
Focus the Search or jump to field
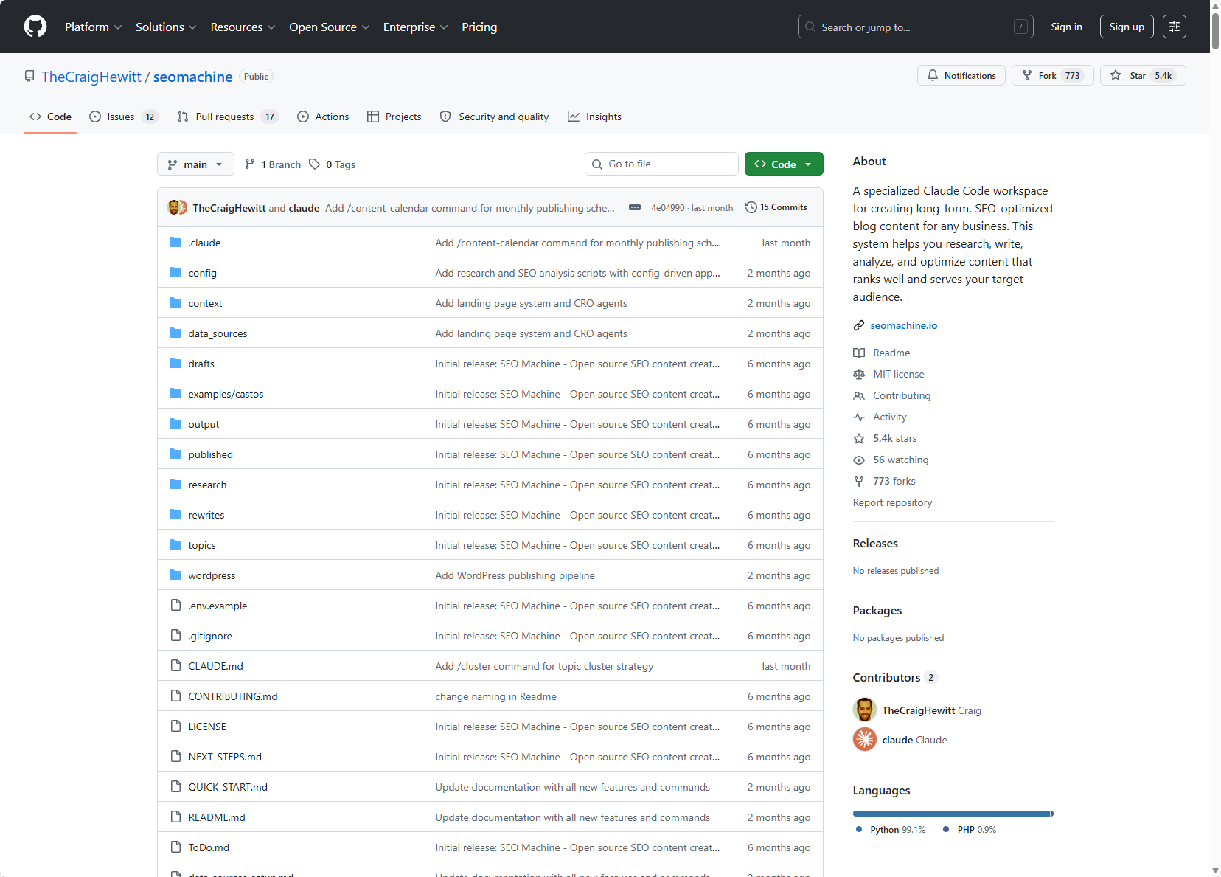click(x=916, y=27)
